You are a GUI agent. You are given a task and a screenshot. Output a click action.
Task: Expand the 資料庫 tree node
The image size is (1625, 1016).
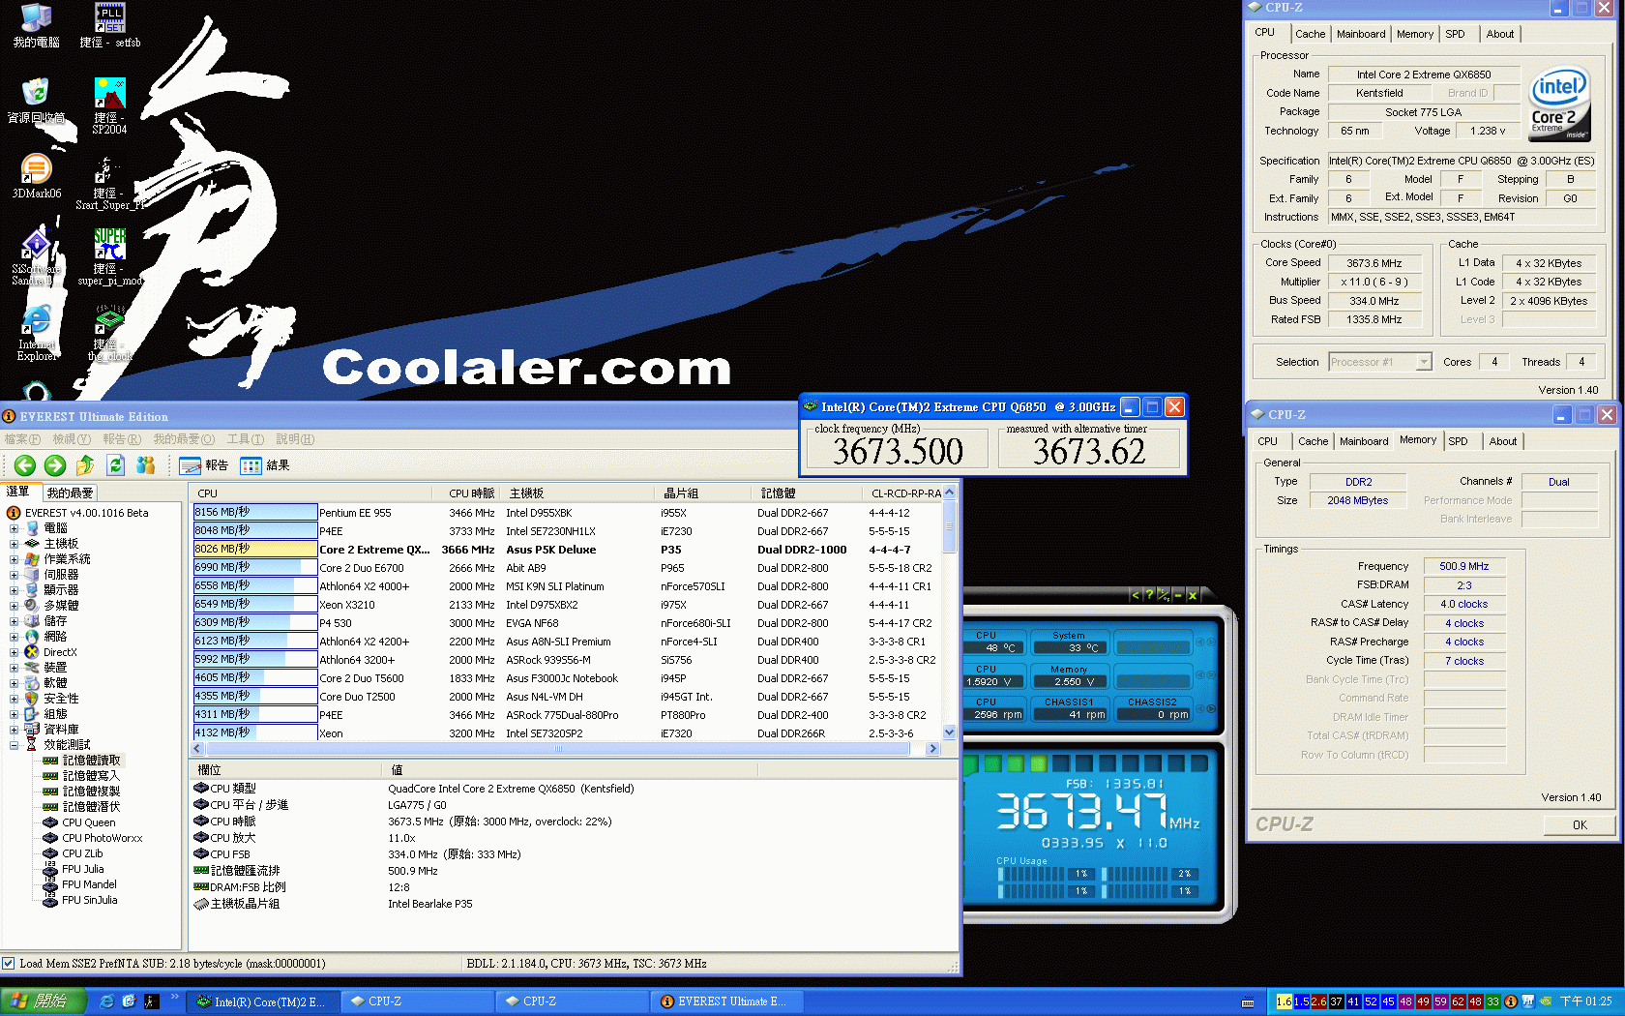[x=14, y=730]
